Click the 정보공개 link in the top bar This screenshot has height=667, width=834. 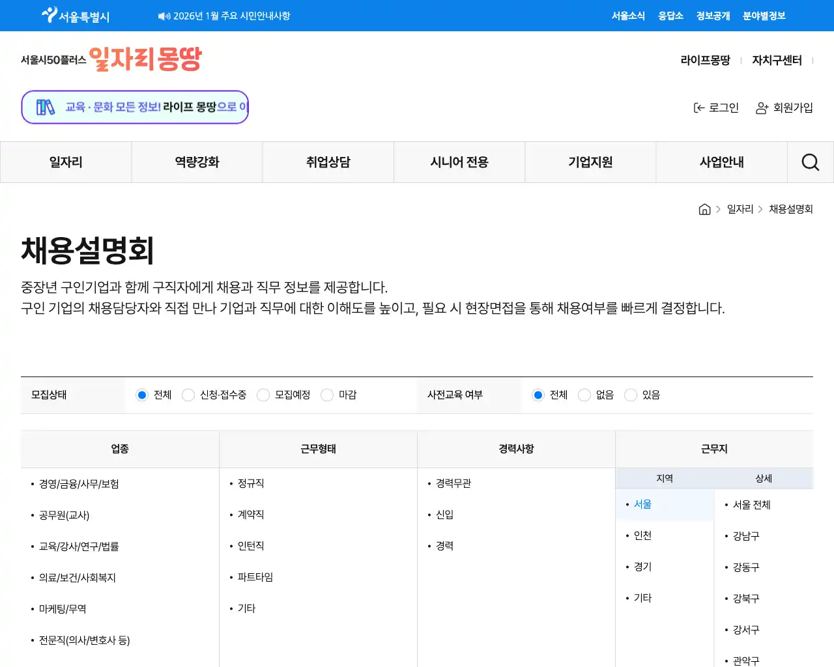click(x=712, y=16)
